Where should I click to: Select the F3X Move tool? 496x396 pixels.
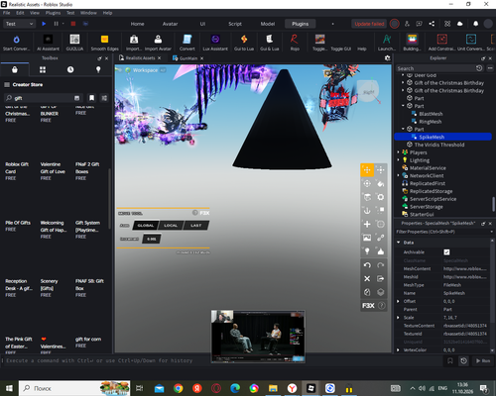(367, 170)
